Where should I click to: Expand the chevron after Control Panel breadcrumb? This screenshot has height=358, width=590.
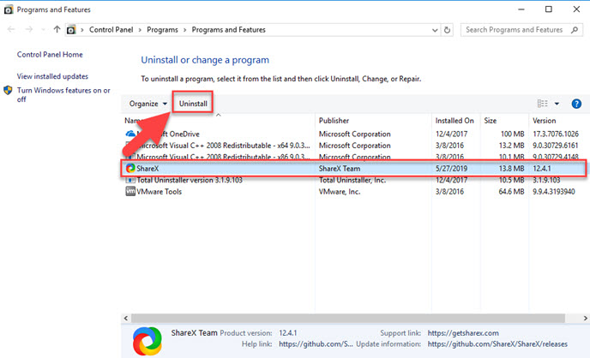tap(140, 30)
